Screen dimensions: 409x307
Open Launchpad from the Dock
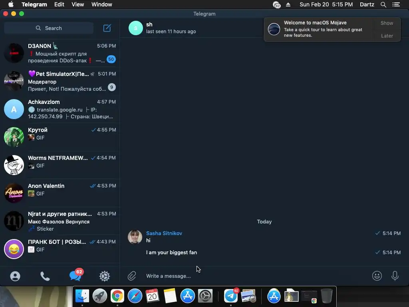pyautogui.click(x=99, y=296)
